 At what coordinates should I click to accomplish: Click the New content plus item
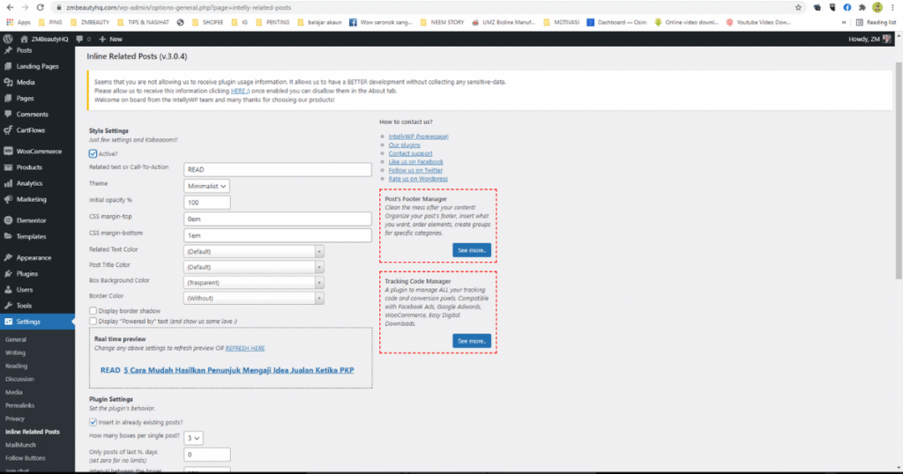110,39
